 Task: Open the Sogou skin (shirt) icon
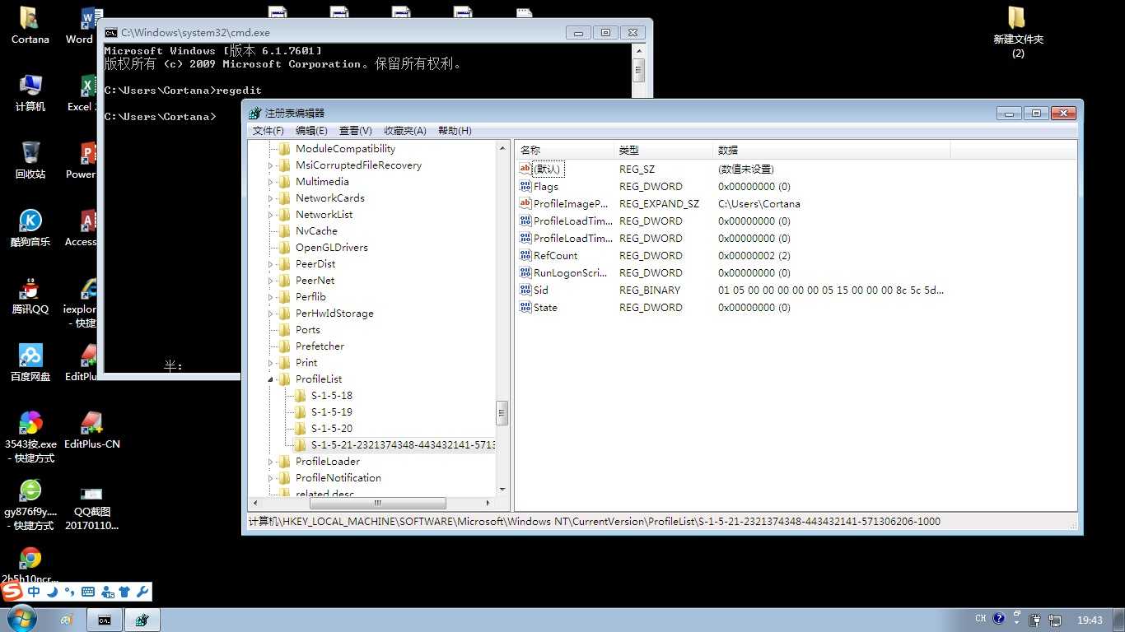124,592
